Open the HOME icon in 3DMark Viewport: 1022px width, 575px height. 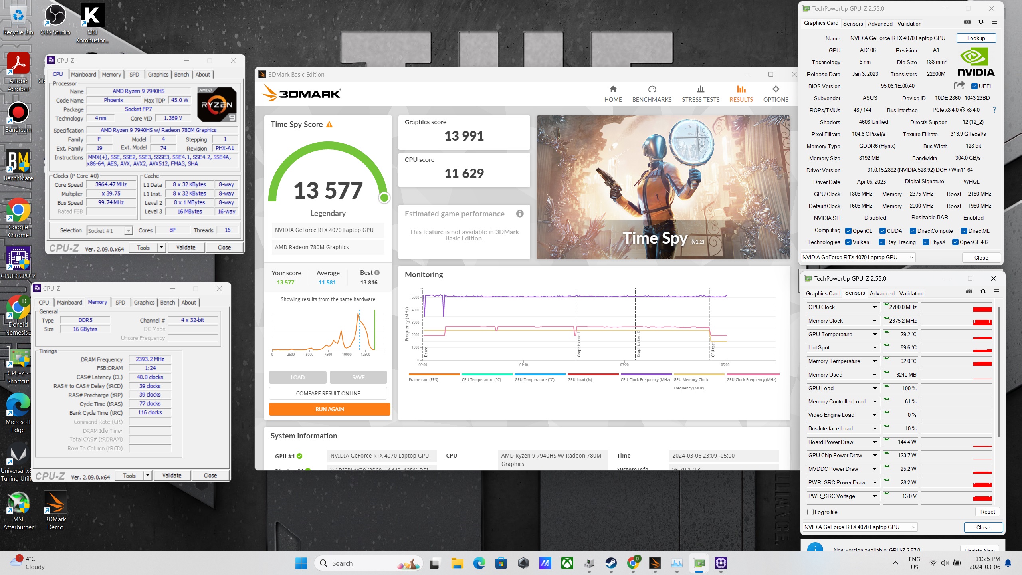[x=613, y=89]
